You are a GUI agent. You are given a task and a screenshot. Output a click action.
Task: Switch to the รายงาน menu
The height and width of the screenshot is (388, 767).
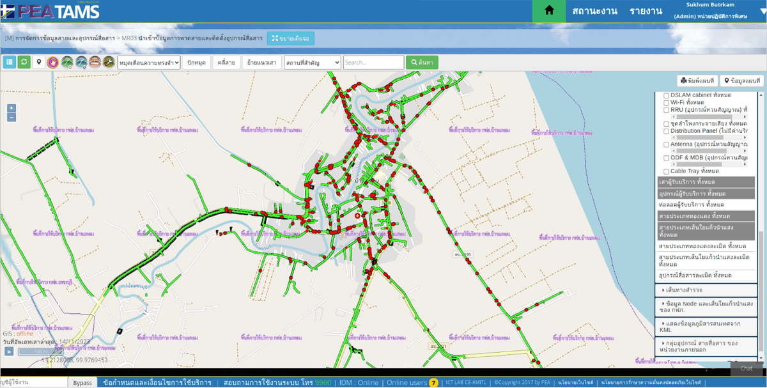(x=644, y=11)
